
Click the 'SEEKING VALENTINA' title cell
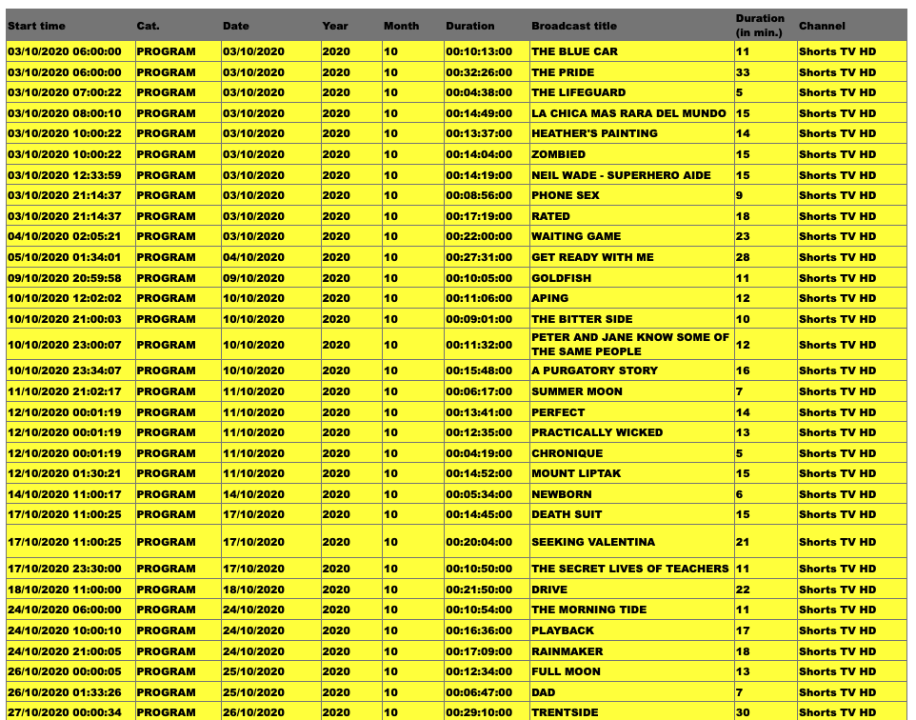coord(593,542)
